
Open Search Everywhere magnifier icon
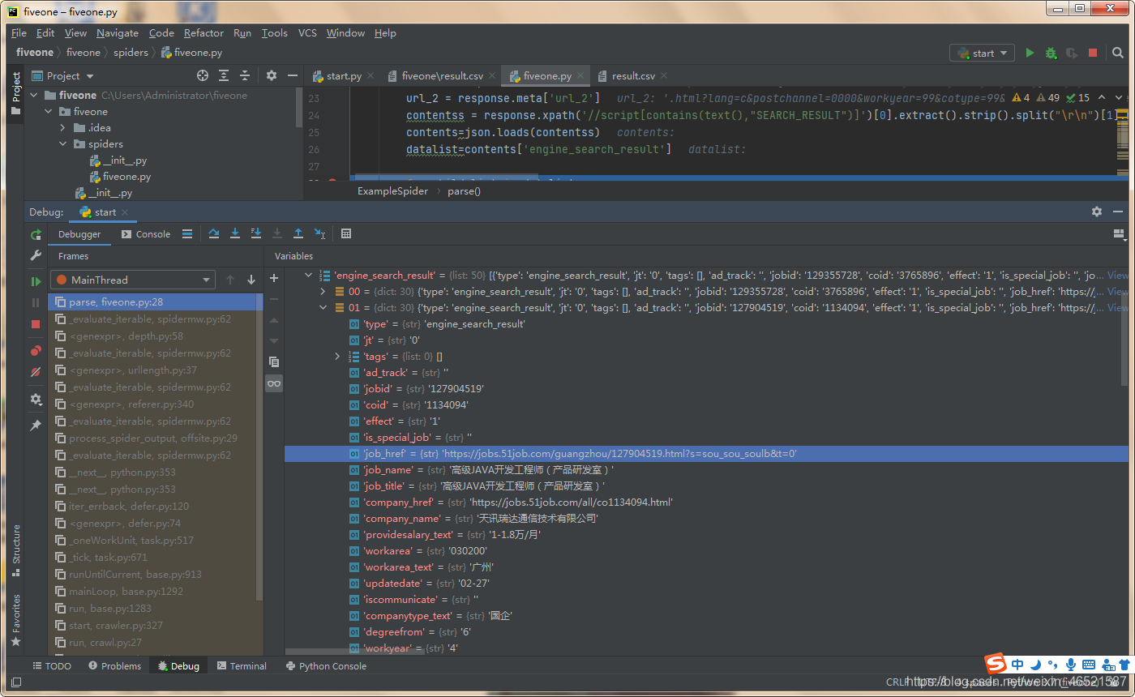pos(1119,53)
